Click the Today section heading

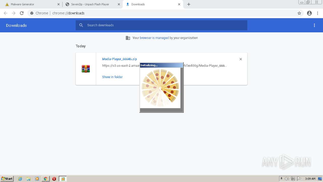coord(81,46)
